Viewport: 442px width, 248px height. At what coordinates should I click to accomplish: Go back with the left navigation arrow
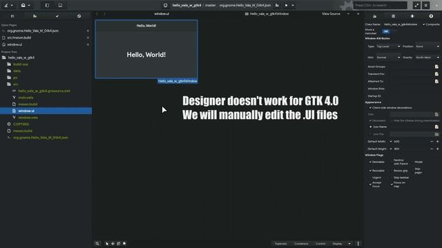click(97, 14)
